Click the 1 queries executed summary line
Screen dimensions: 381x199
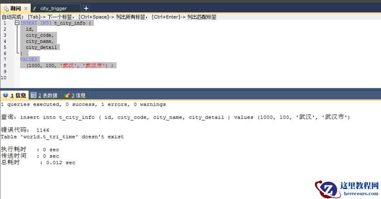point(83,104)
